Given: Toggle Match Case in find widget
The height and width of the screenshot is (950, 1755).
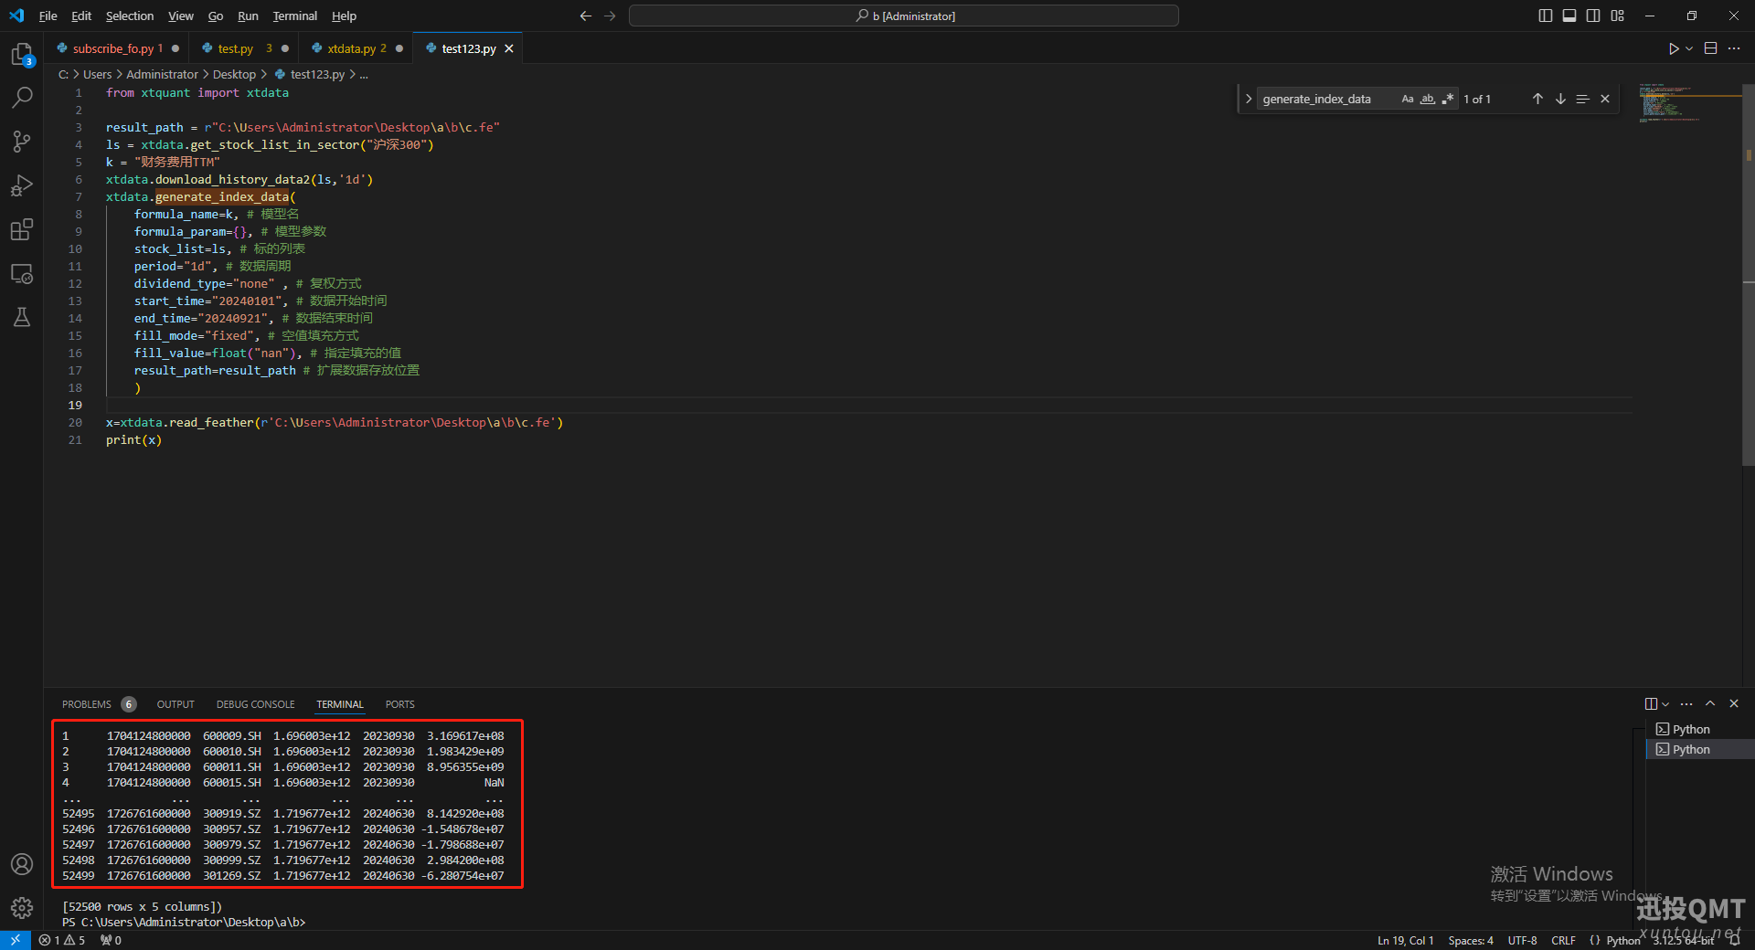Looking at the screenshot, I should click(1408, 99).
